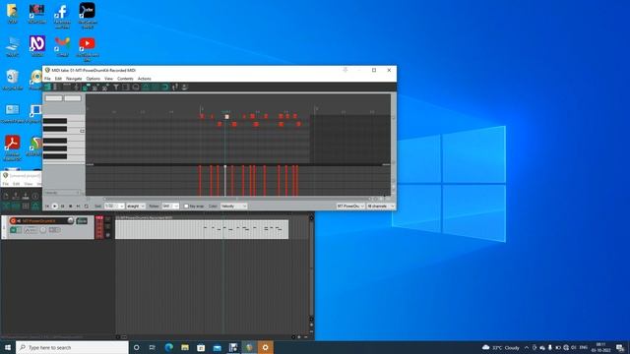Arm MT-PowerDrumKit track for recording

click(13, 220)
